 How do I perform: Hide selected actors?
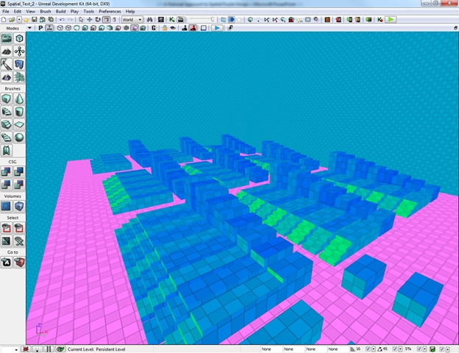point(19,228)
